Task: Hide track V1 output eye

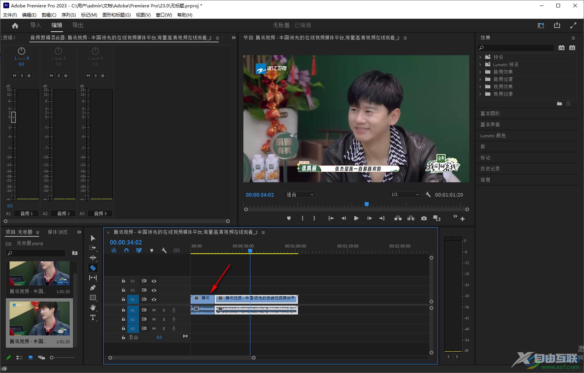Action: [154, 299]
